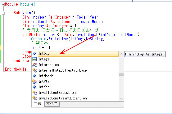Click the intMonth variable icon
172x114 pixels.
pos(34,76)
